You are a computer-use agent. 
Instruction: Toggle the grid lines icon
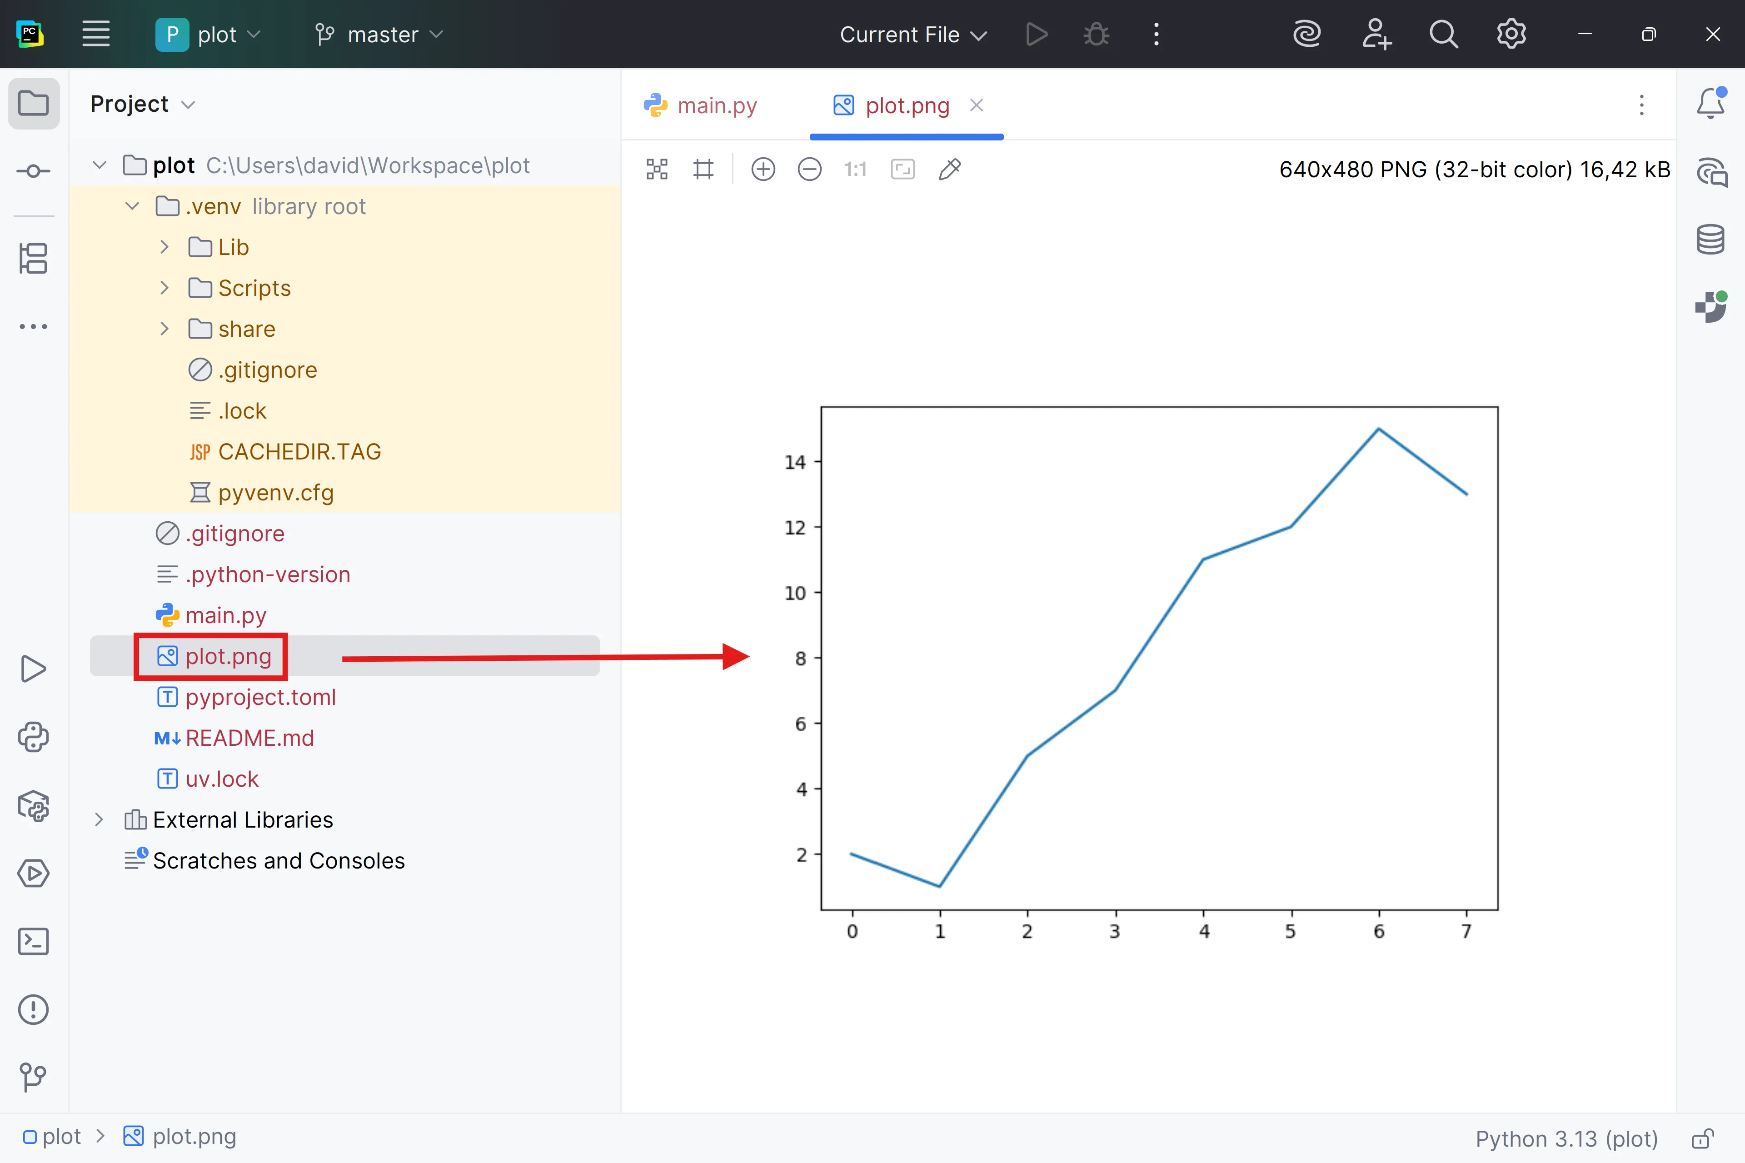click(x=703, y=169)
